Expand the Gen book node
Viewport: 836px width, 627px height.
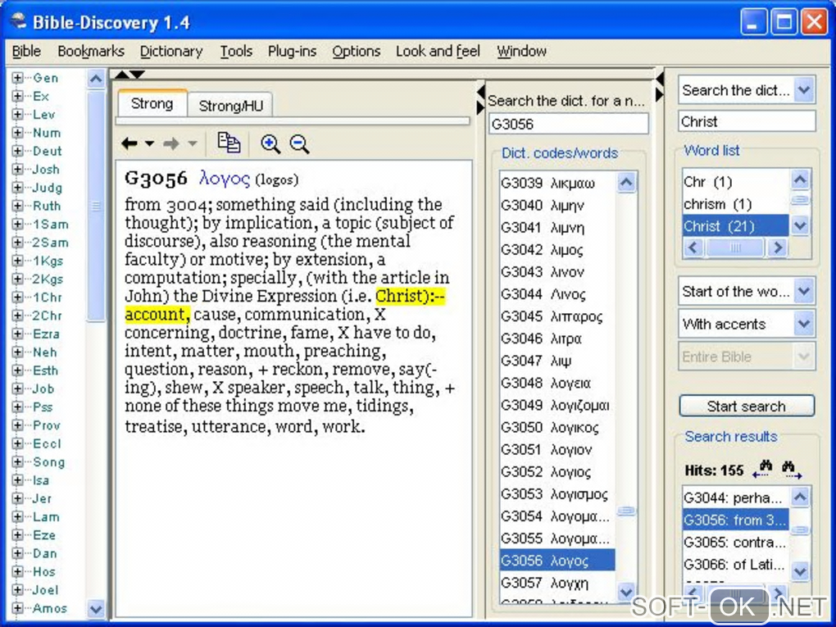pos(17,78)
